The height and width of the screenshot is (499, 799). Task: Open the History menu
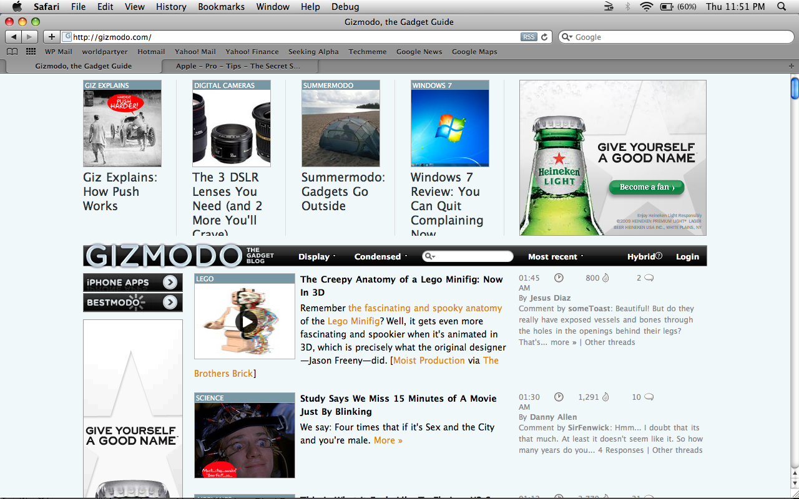coord(171,7)
